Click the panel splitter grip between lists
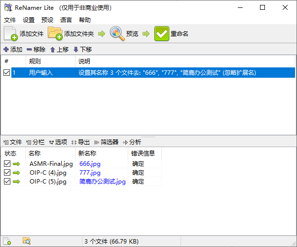 pyautogui.click(x=148, y=136)
